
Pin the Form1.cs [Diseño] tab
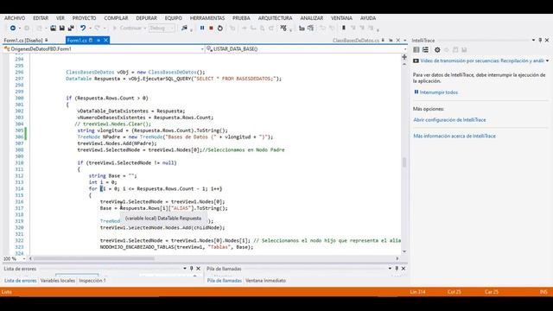47,41
